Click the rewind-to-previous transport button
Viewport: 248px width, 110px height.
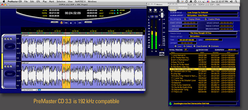tap(66, 23)
